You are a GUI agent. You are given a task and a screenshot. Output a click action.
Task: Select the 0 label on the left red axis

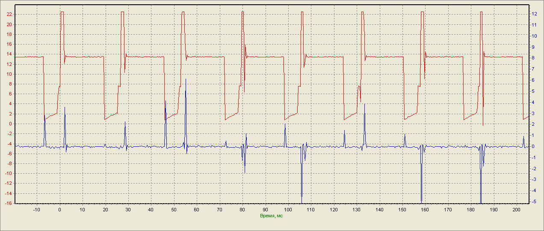coord(11,124)
